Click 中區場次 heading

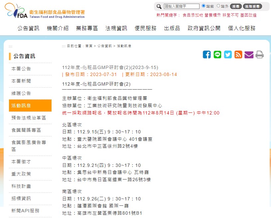tap(72, 158)
